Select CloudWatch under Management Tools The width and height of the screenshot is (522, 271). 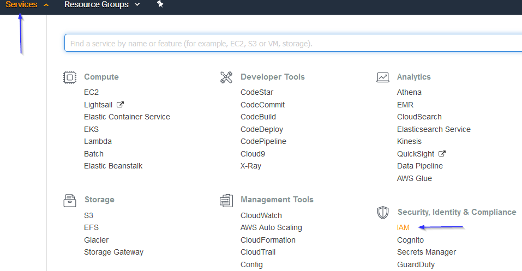point(261,215)
